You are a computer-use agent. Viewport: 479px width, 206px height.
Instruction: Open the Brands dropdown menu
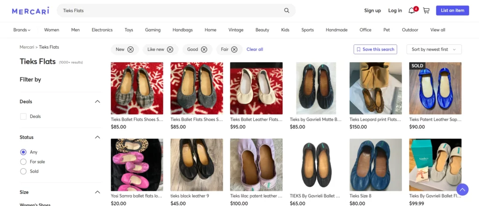tap(22, 30)
